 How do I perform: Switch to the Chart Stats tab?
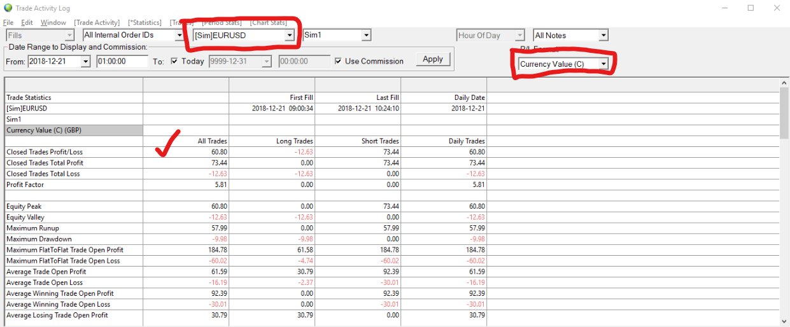tap(268, 23)
